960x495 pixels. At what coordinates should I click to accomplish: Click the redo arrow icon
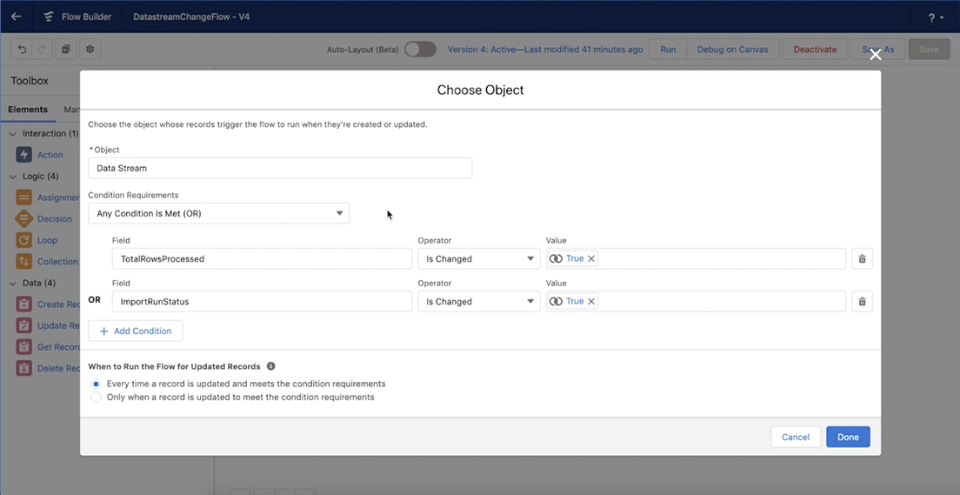(x=43, y=49)
